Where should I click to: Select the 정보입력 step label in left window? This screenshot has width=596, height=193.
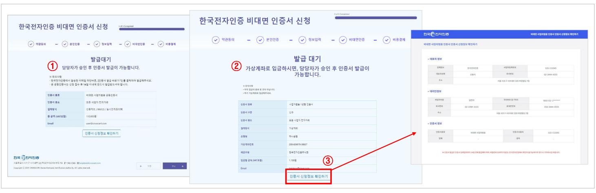108,44
